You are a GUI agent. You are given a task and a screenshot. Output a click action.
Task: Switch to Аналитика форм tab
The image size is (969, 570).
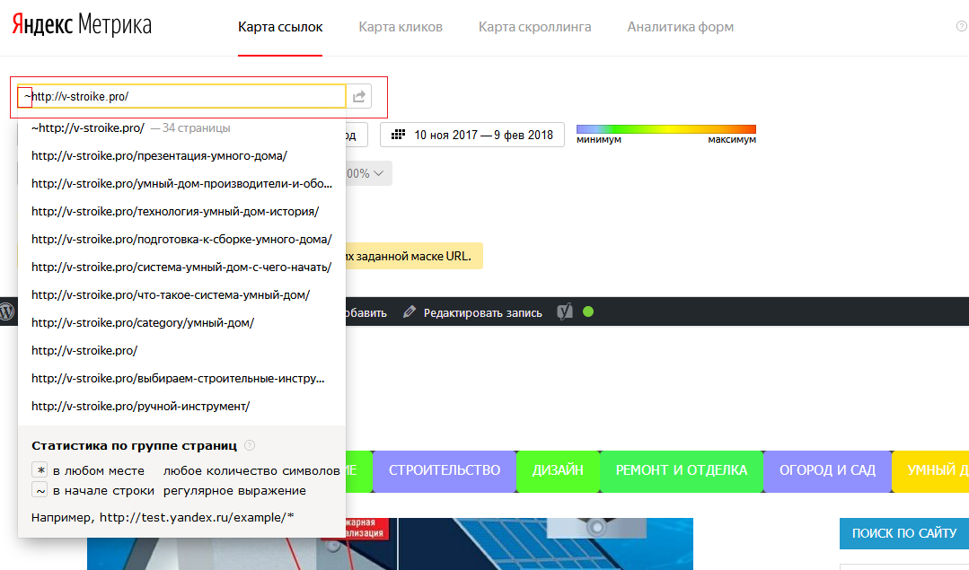coord(681,27)
